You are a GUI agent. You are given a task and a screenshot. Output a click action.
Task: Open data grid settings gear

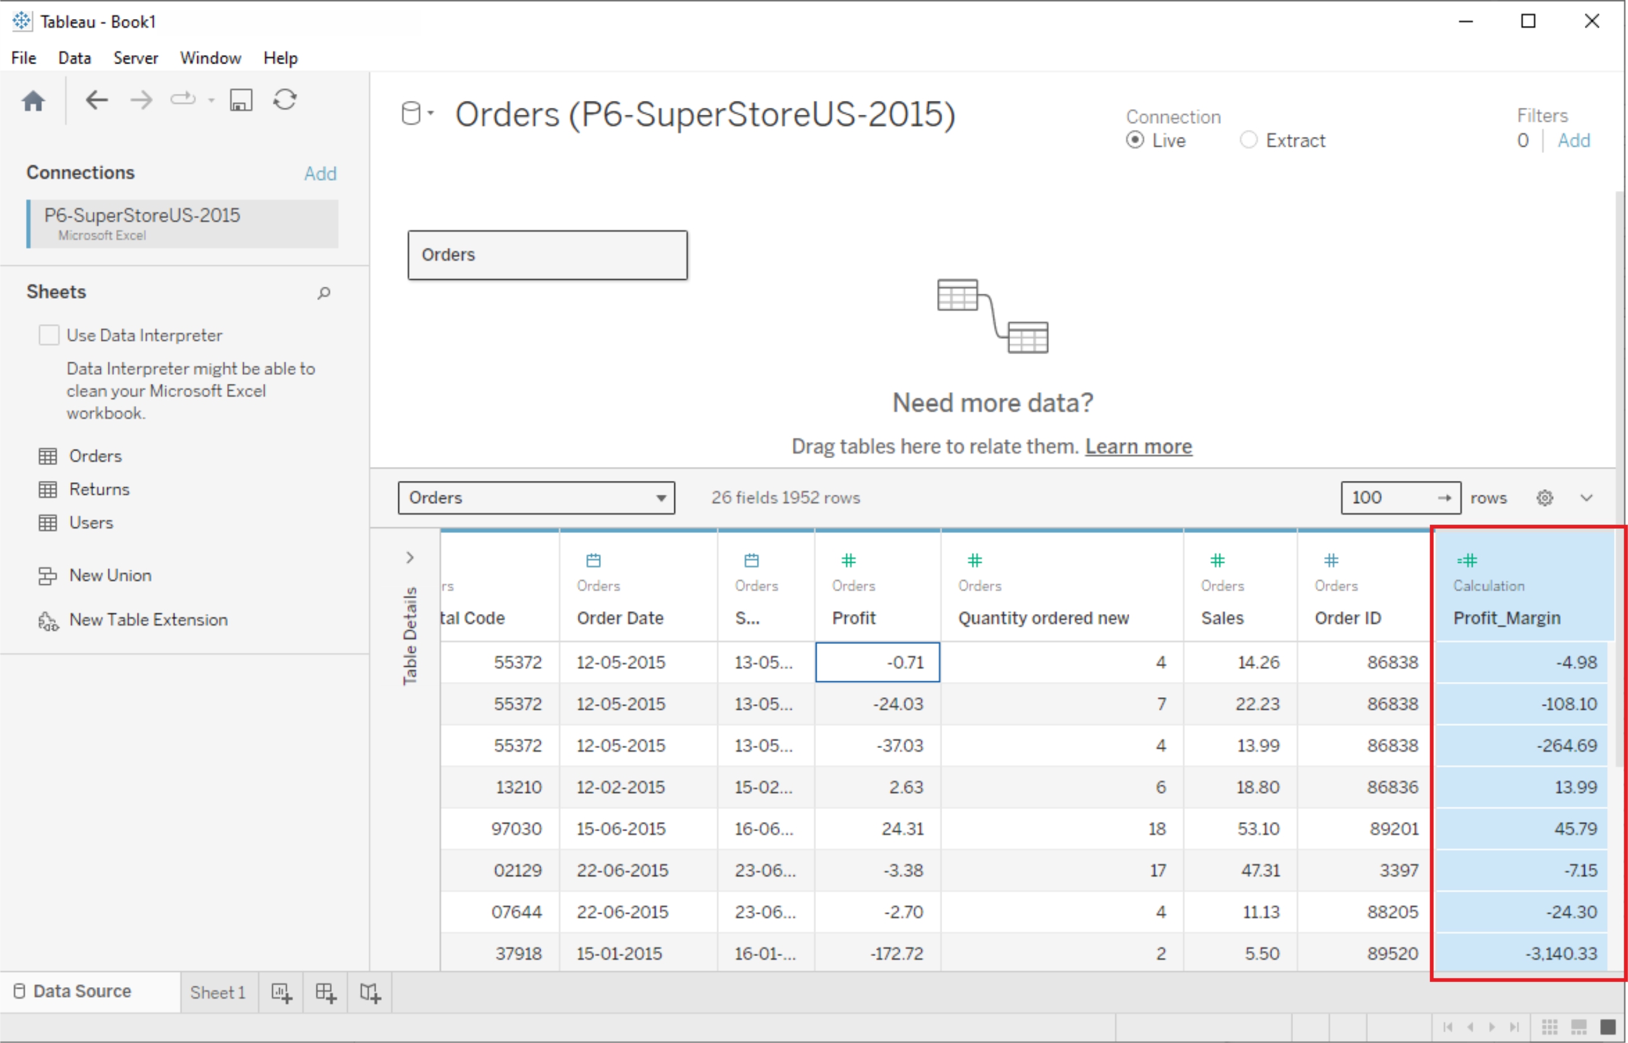(1545, 498)
